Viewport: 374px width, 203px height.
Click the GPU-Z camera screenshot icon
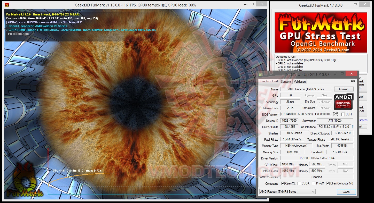click(353, 81)
